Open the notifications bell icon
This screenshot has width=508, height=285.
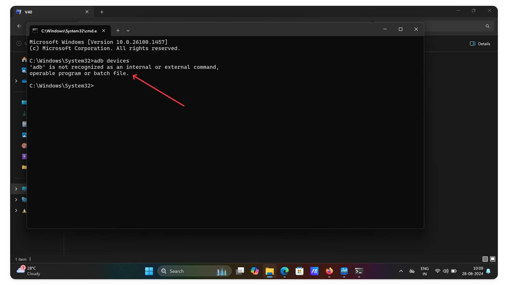488,271
